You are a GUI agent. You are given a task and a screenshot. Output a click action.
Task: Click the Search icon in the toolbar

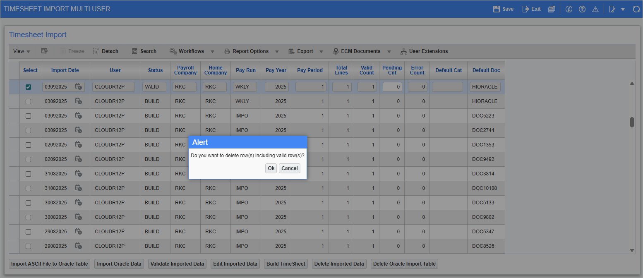(144, 51)
